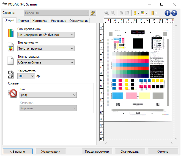Open help with the question mark icon

(174, 13)
